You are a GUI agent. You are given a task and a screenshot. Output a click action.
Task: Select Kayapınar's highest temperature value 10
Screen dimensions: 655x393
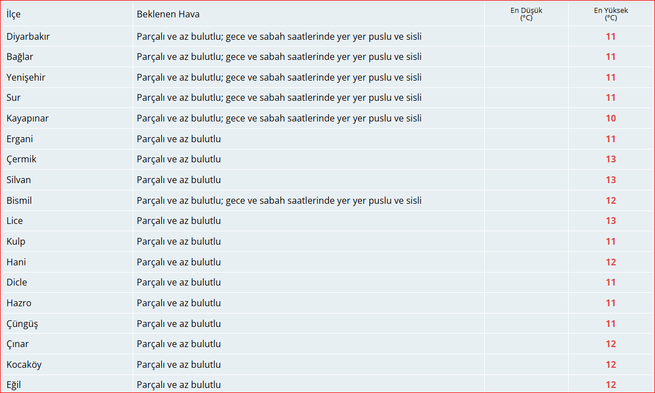click(611, 118)
